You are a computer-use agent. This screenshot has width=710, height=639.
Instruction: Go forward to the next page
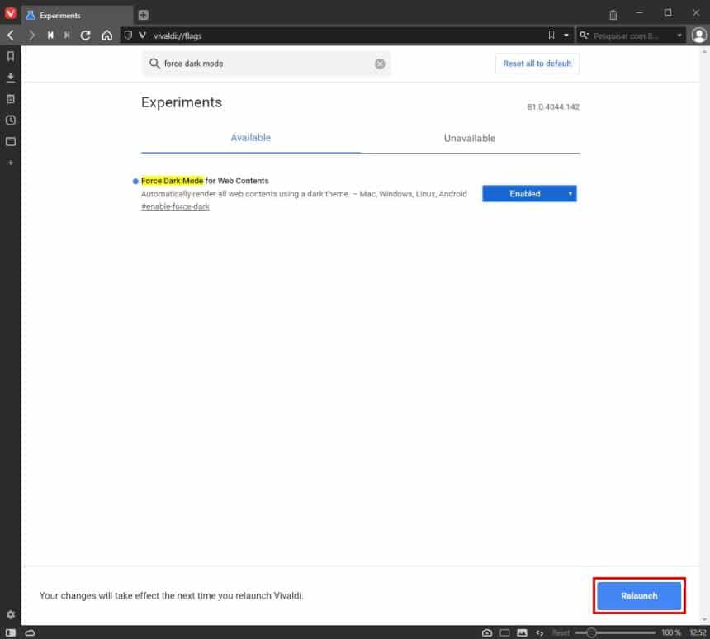[x=31, y=35]
